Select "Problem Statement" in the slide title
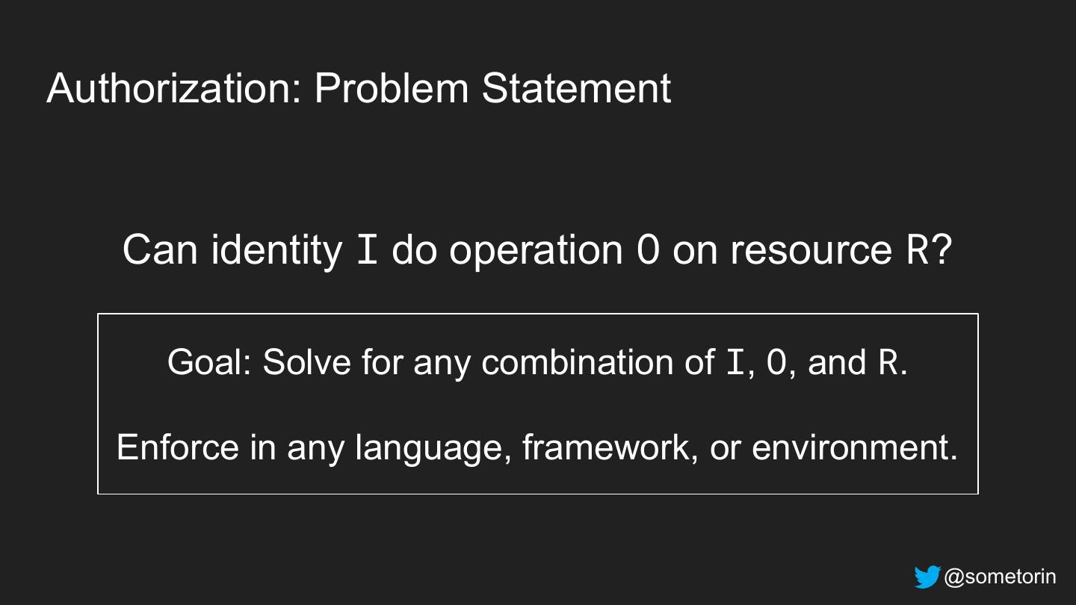The width and height of the screenshot is (1076, 605). 492,88
